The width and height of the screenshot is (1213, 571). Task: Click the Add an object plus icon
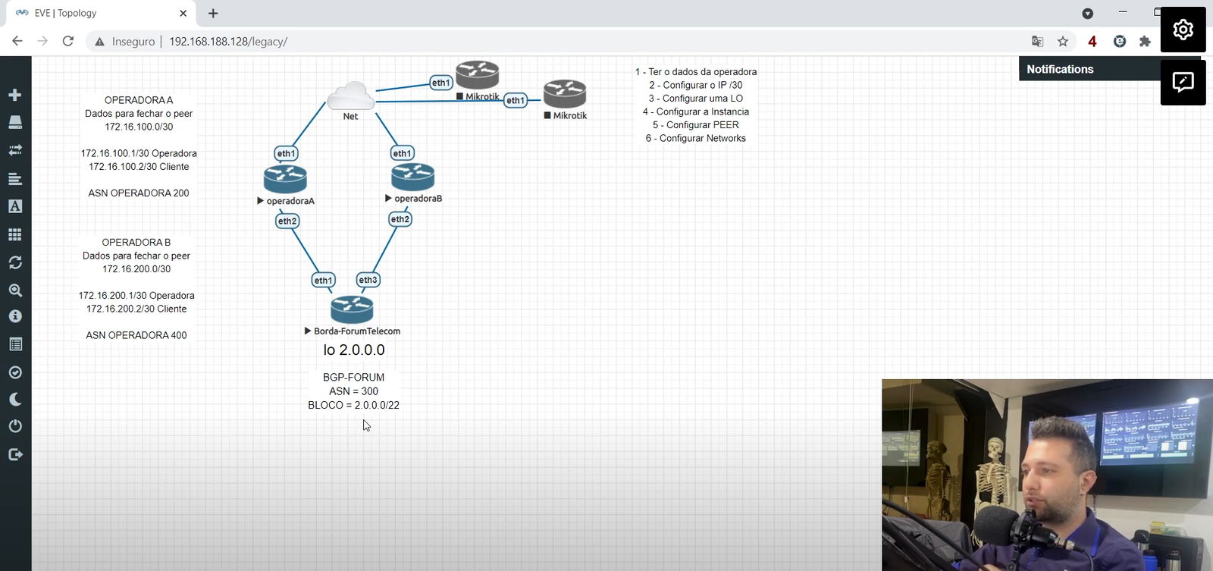tap(14, 95)
